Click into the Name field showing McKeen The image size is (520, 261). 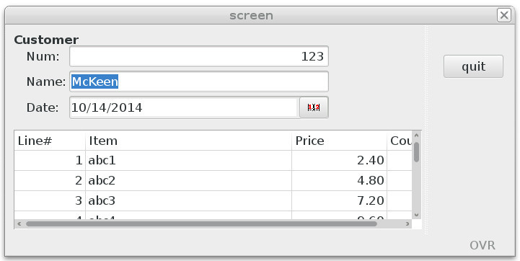[199, 81]
